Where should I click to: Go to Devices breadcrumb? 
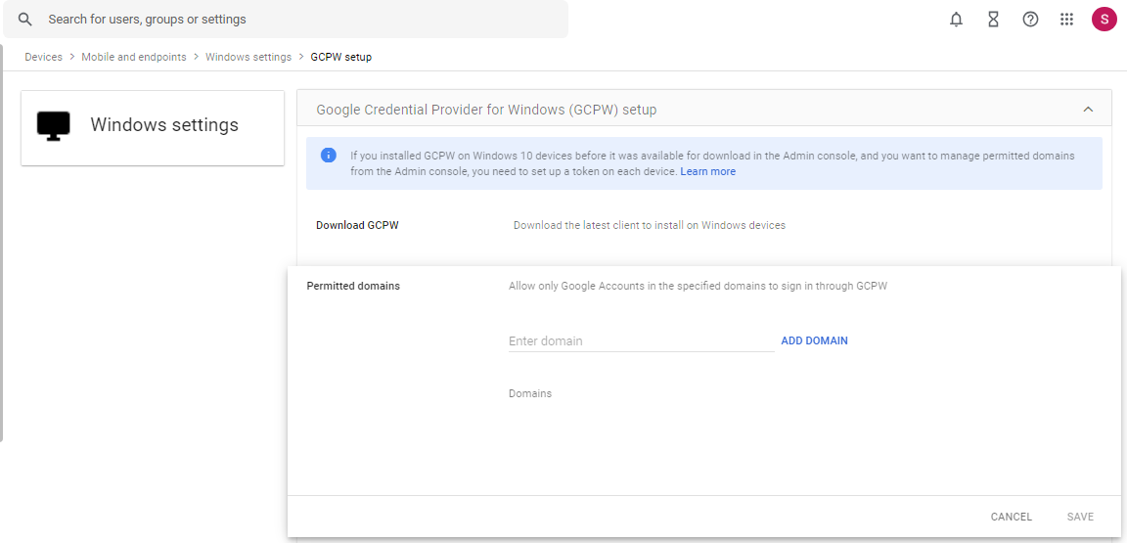point(43,57)
